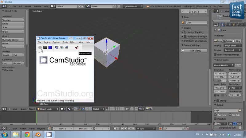Click CamStudio Record button
This screenshot has width=246, height=138.
[x=40, y=48]
